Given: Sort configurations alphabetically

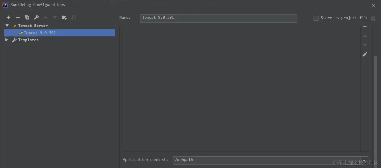Looking at the screenshot, I should point(73,17).
